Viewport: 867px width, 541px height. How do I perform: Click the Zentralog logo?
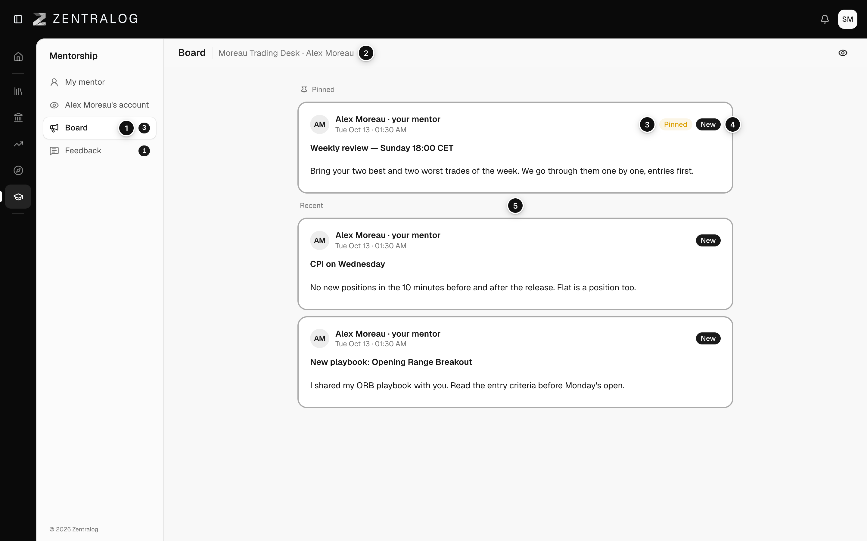pyautogui.click(x=85, y=19)
